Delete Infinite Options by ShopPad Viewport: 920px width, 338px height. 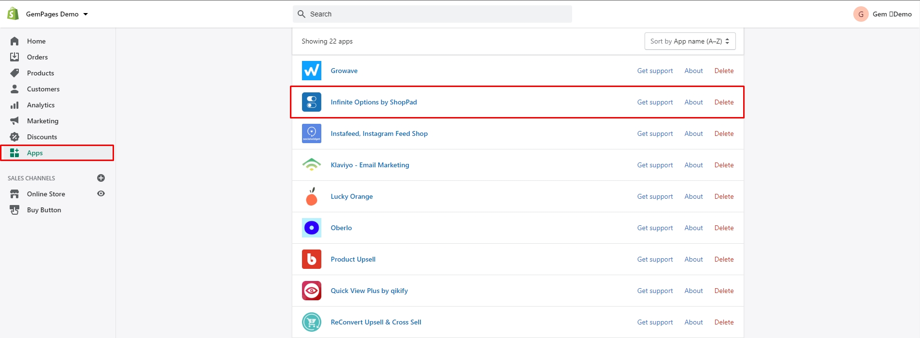point(724,102)
